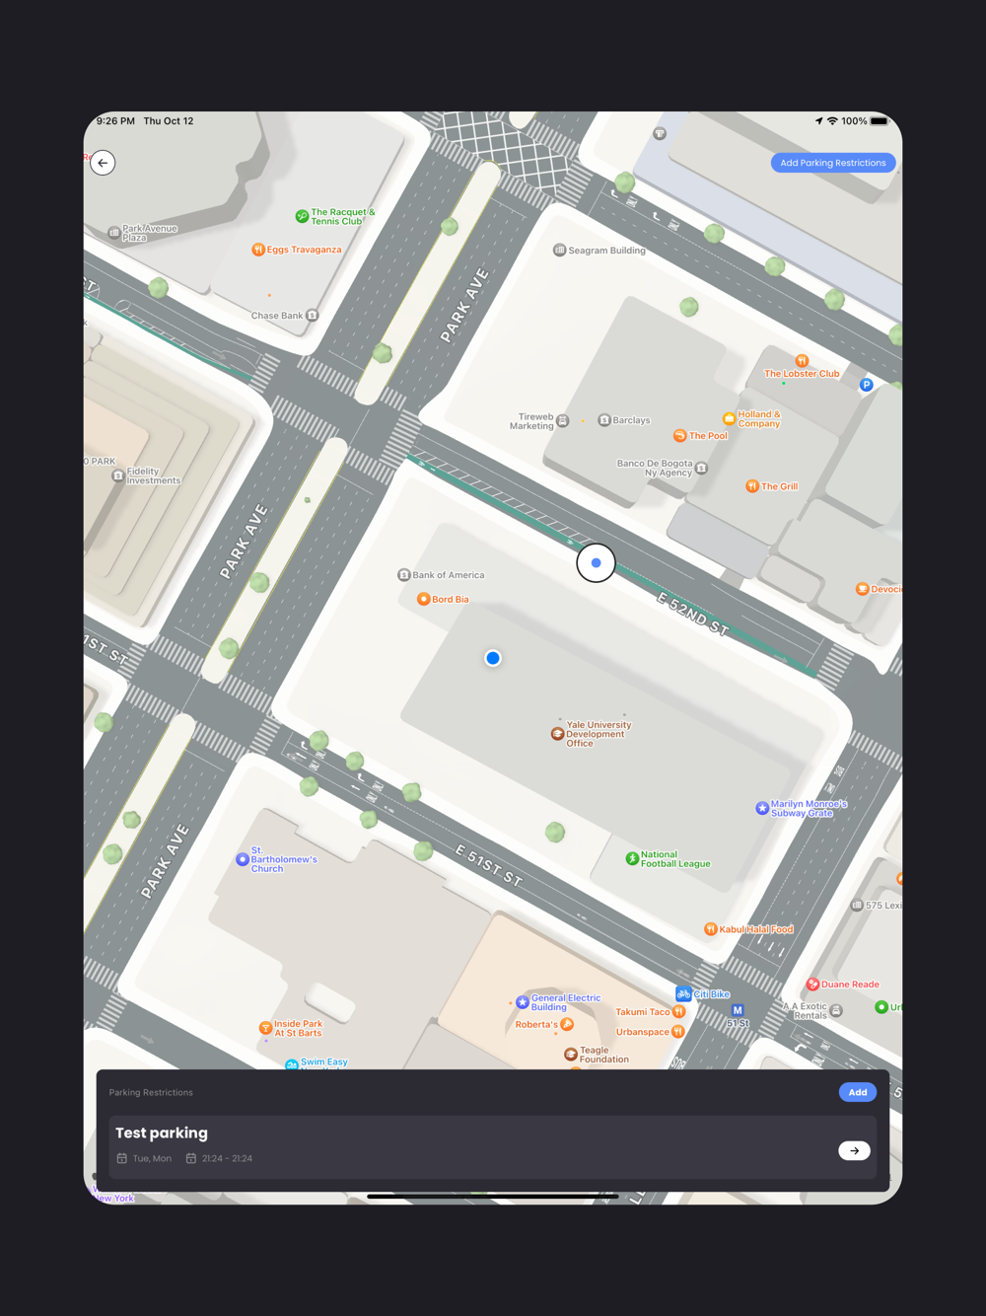Tap Banco De Bogota Ny Agency icon
Viewport: 986px width, 1316px height.
tap(701, 469)
